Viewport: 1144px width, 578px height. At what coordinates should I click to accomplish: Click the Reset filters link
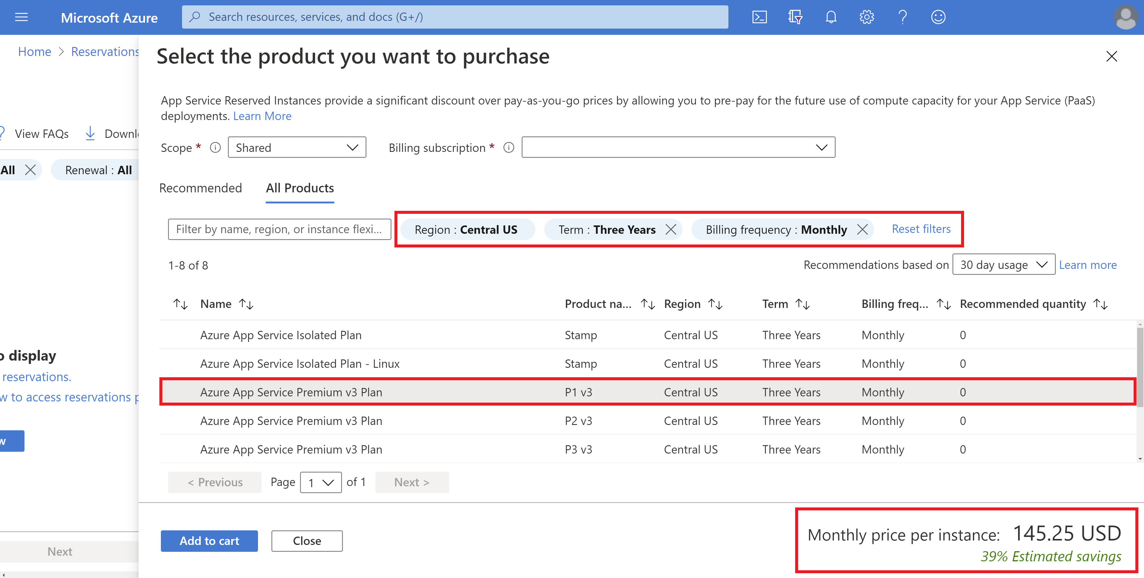coord(921,229)
